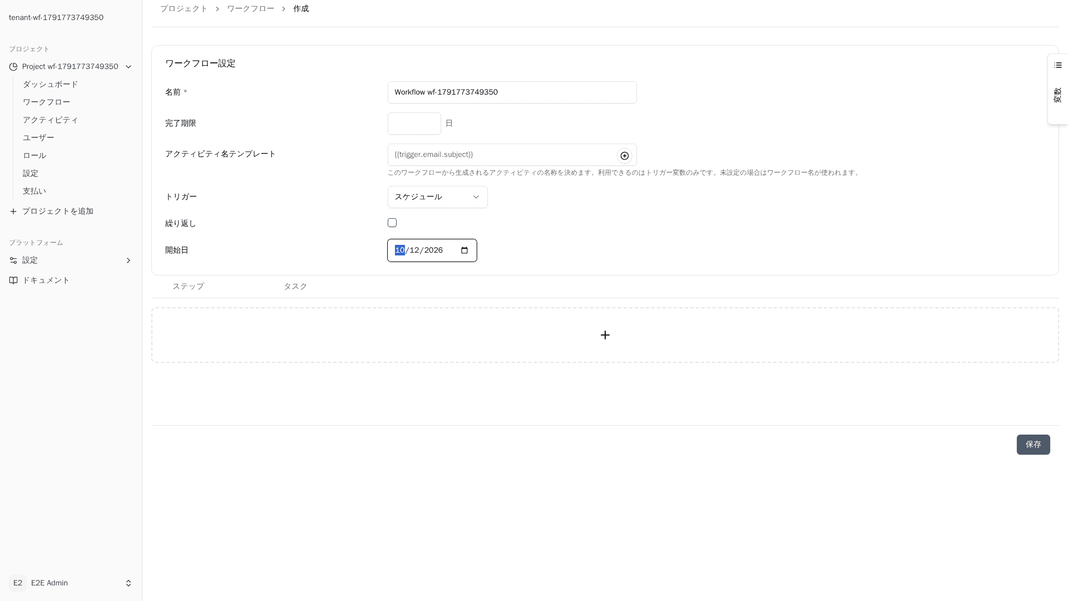Open ロール in the sidebar
The image size is (1068, 601).
tap(34, 156)
